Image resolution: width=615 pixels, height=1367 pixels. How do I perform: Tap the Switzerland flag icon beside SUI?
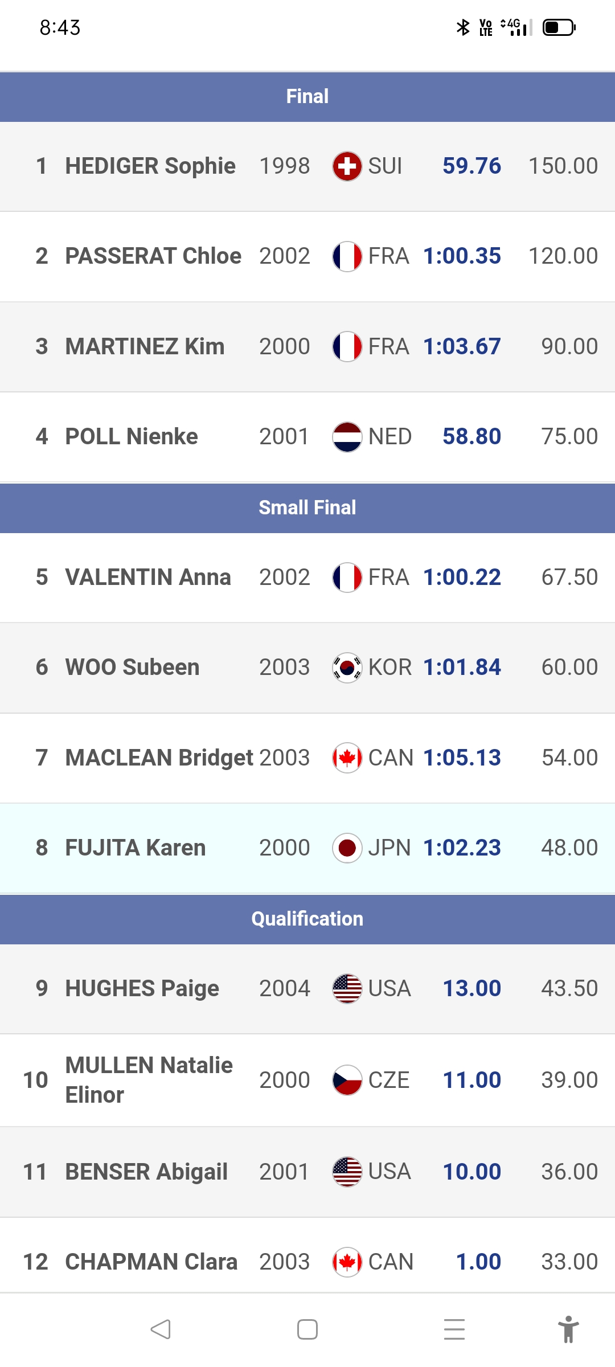point(347,166)
